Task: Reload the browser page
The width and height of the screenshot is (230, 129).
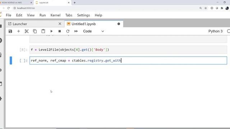Action: click(9, 8)
